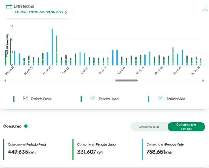The height and width of the screenshot is (168, 209).
Task: Click the 14 Jul. 25 axis label
Action: coord(121,71)
